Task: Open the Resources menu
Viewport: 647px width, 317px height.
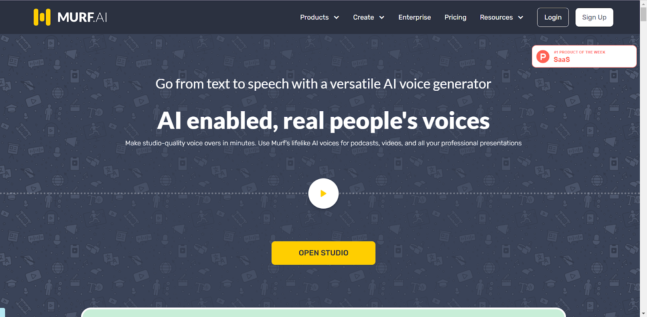Action: (496, 17)
